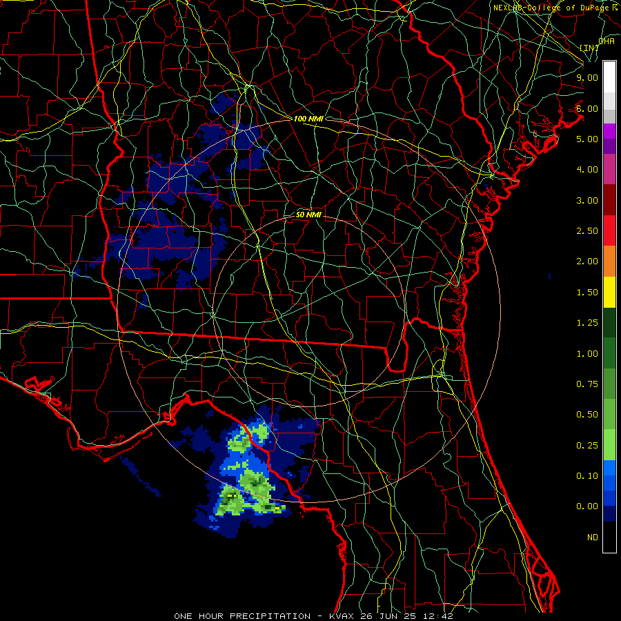Image resolution: width=621 pixels, height=621 pixels.
Task: Select the light green swatch beside 0.50
Action: coord(609,414)
